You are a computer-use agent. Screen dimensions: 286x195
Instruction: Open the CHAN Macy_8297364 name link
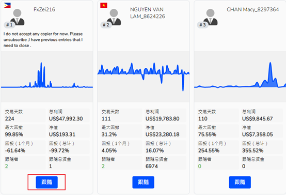pos(253,9)
